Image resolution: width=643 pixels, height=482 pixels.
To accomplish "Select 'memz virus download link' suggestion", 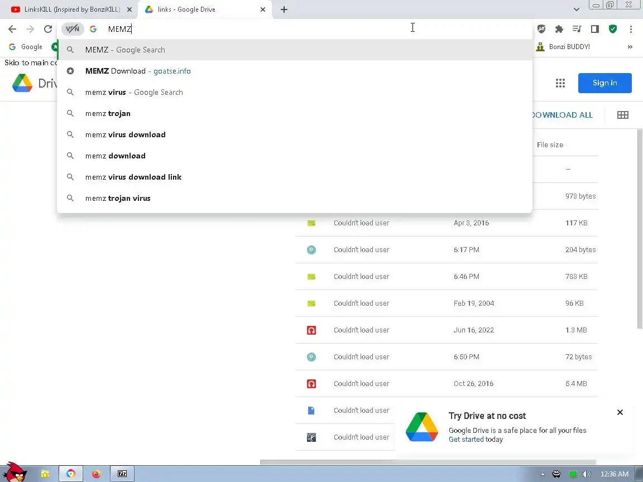I will pyautogui.click(x=295, y=177).
